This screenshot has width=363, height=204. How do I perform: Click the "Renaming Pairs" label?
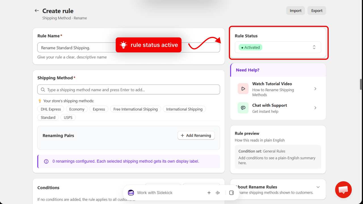[x=58, y=135]
